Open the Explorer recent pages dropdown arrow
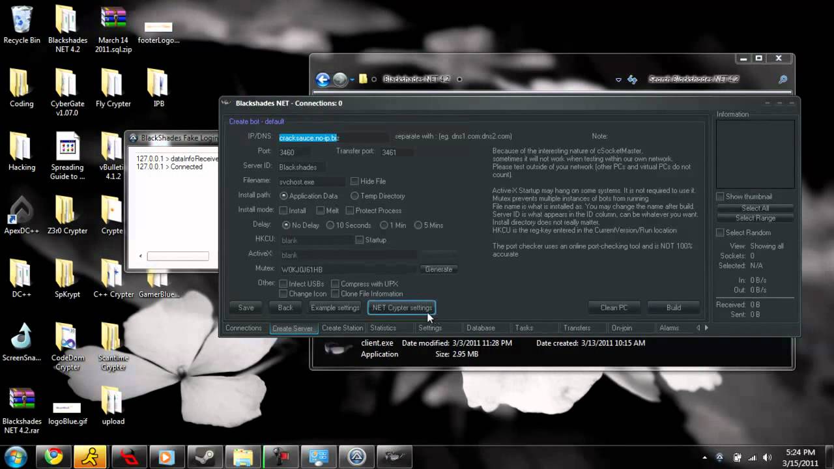 [x=352, y=79]
